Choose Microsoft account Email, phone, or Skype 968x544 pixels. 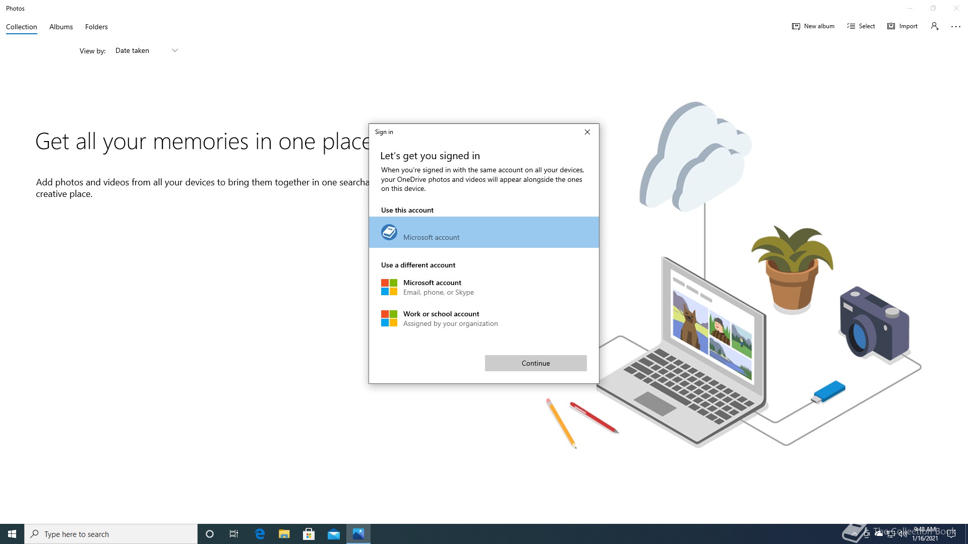pyautogui.click(x=484, y=287)
